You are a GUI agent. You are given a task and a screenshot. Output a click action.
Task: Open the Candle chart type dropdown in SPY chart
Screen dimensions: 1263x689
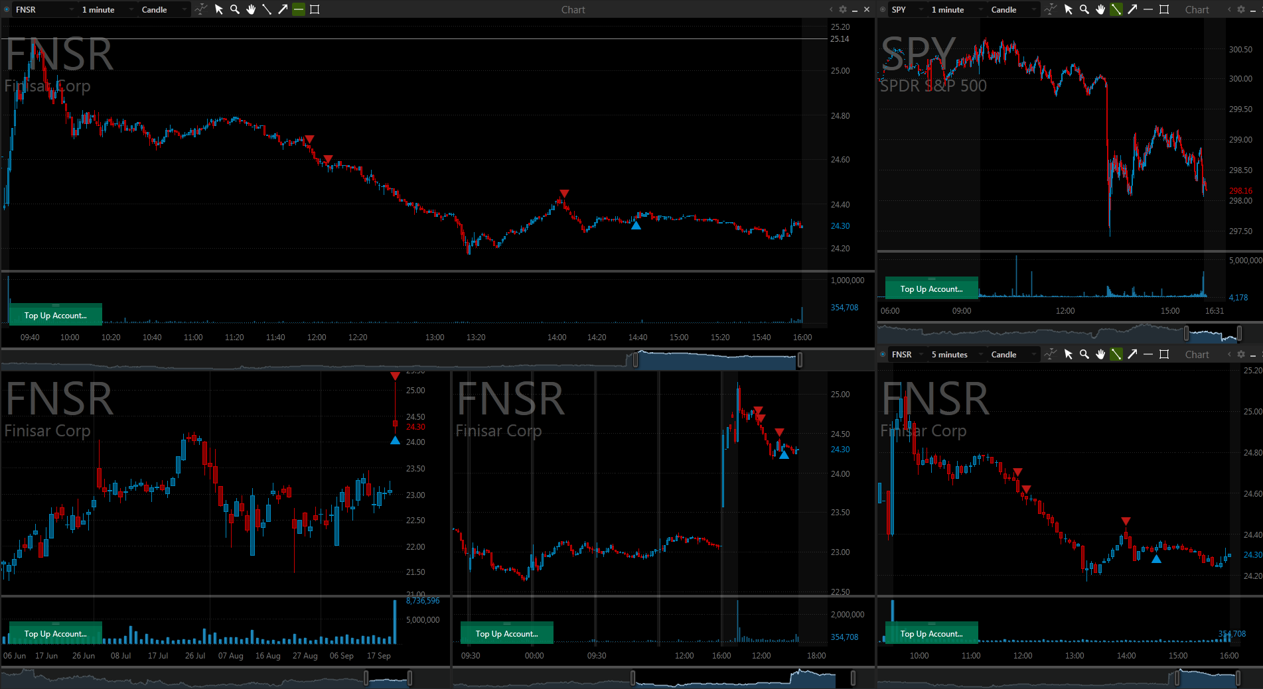1013,9
